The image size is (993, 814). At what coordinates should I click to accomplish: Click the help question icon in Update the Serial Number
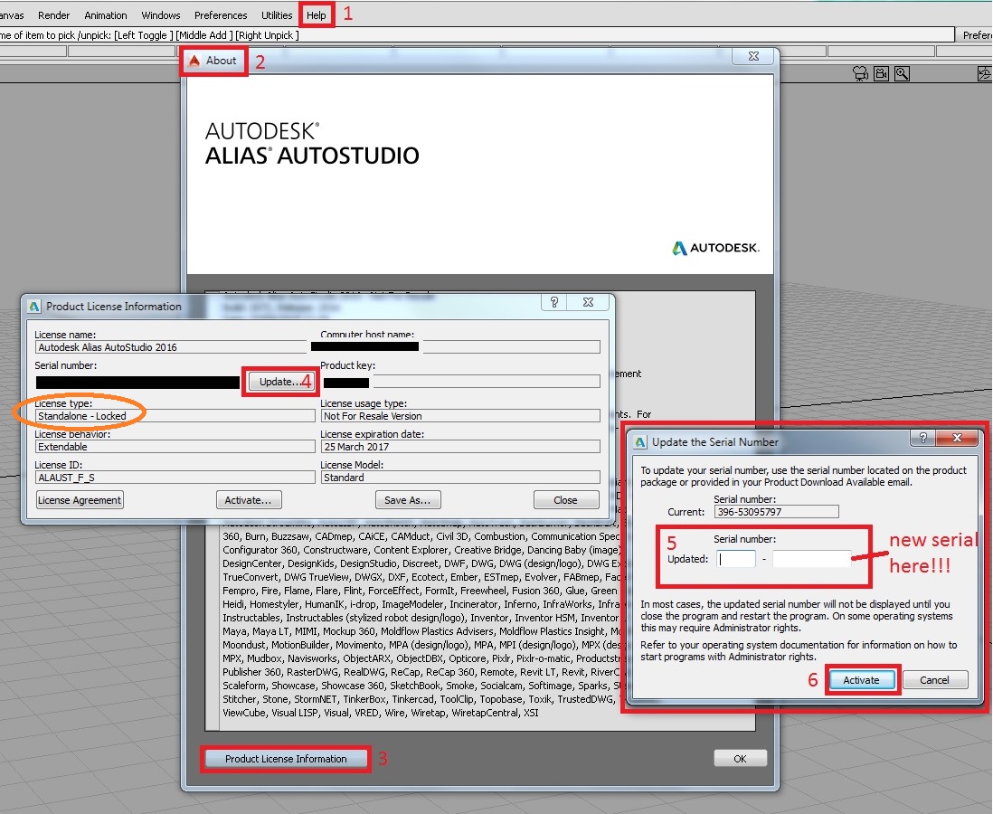[x=922, y=438]
